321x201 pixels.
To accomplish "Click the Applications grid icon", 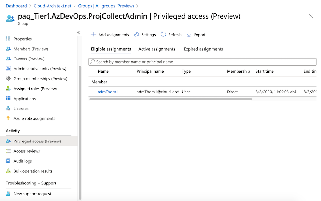I will 8,99.
